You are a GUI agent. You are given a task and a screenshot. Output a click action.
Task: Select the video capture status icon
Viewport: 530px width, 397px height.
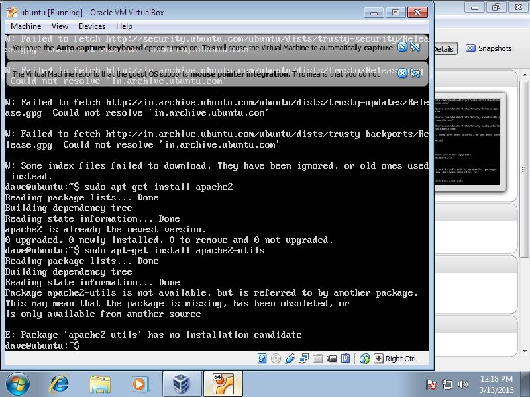pos(333,358)
